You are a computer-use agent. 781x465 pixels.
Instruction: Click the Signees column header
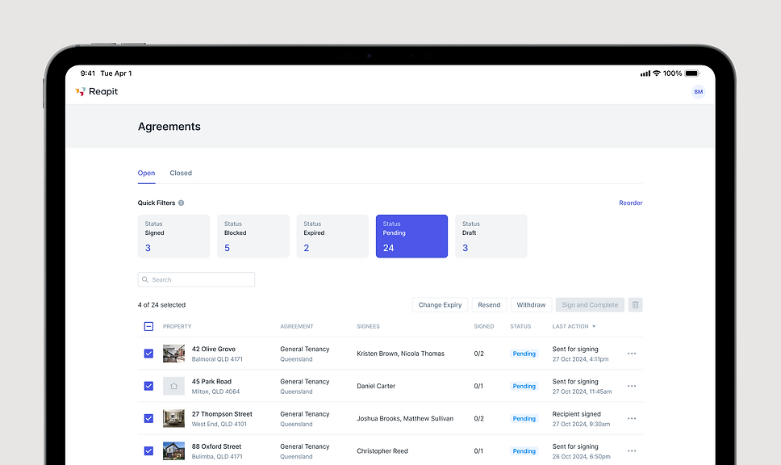point(368,326)
